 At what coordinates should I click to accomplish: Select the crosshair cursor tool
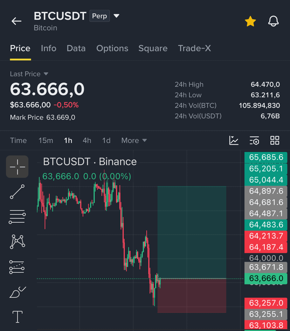coord(17,167)
